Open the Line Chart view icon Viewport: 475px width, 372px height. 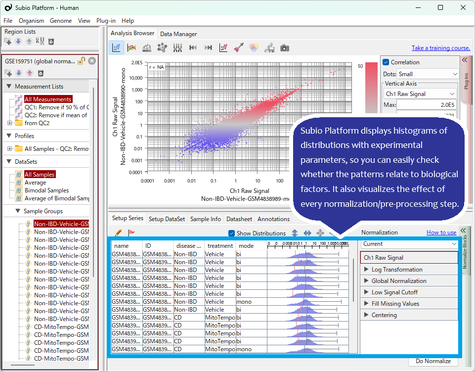coord(130,47)
